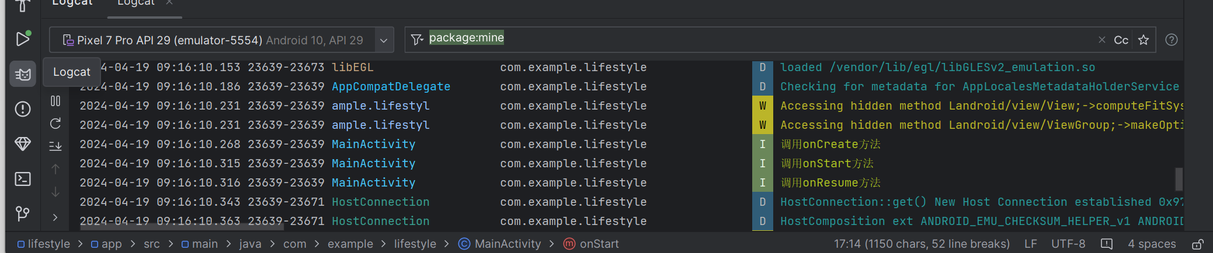The image size is (1213, 253).
Task: Open the App Quality Insights diamond icon
Action: pyautogui.click(x=23, y=144)
